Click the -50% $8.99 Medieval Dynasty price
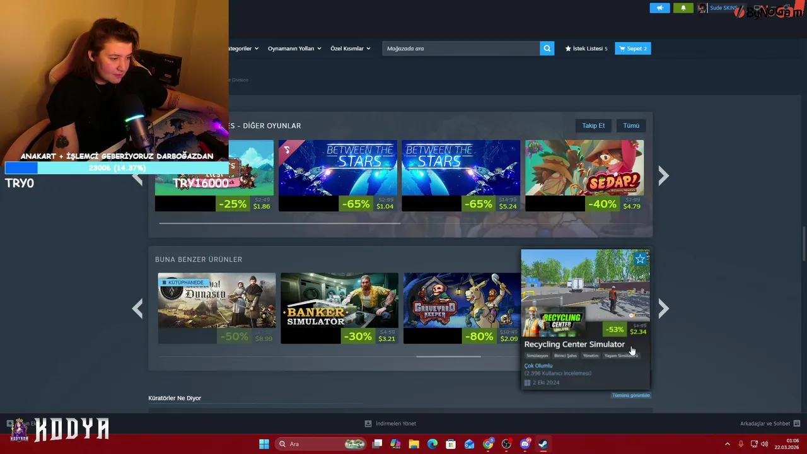 247,337
